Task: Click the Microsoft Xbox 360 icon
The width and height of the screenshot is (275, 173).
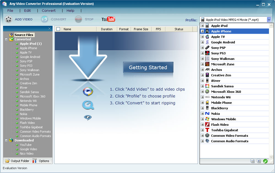Action: click(207, 91)
